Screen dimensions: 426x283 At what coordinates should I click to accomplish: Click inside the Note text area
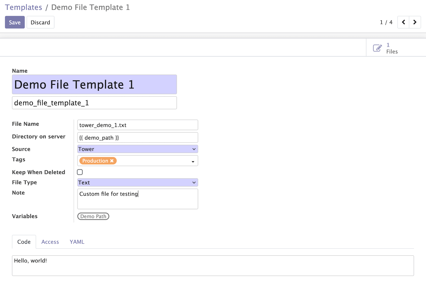137,198
